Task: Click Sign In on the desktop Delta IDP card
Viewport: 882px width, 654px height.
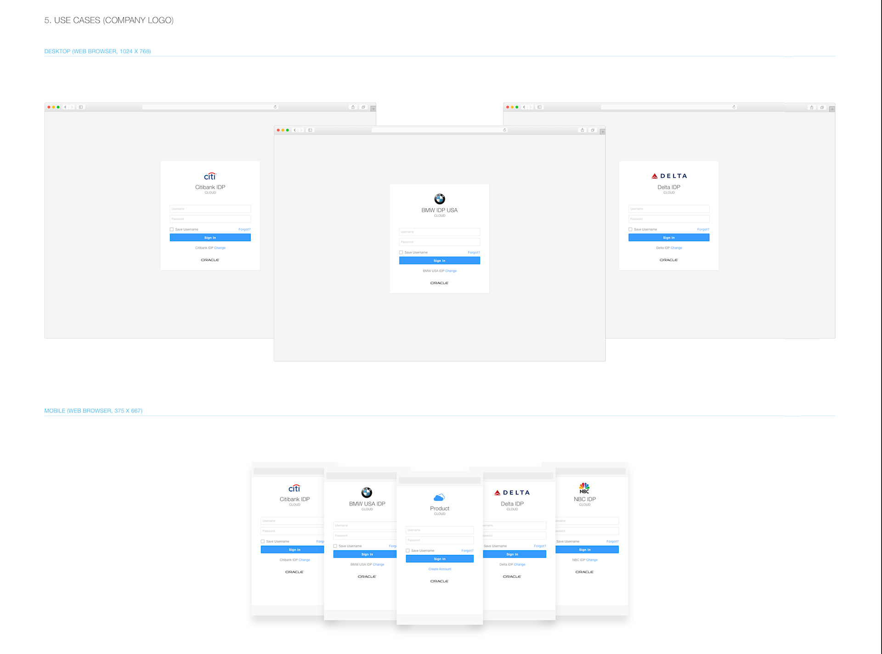Action: tap(669, 237)
